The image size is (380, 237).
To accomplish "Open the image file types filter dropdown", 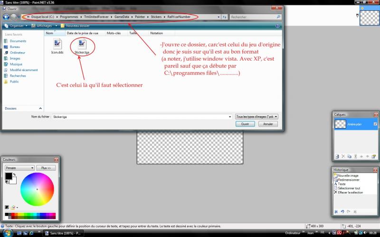I will pyautogui.click(x=256, y=117).
